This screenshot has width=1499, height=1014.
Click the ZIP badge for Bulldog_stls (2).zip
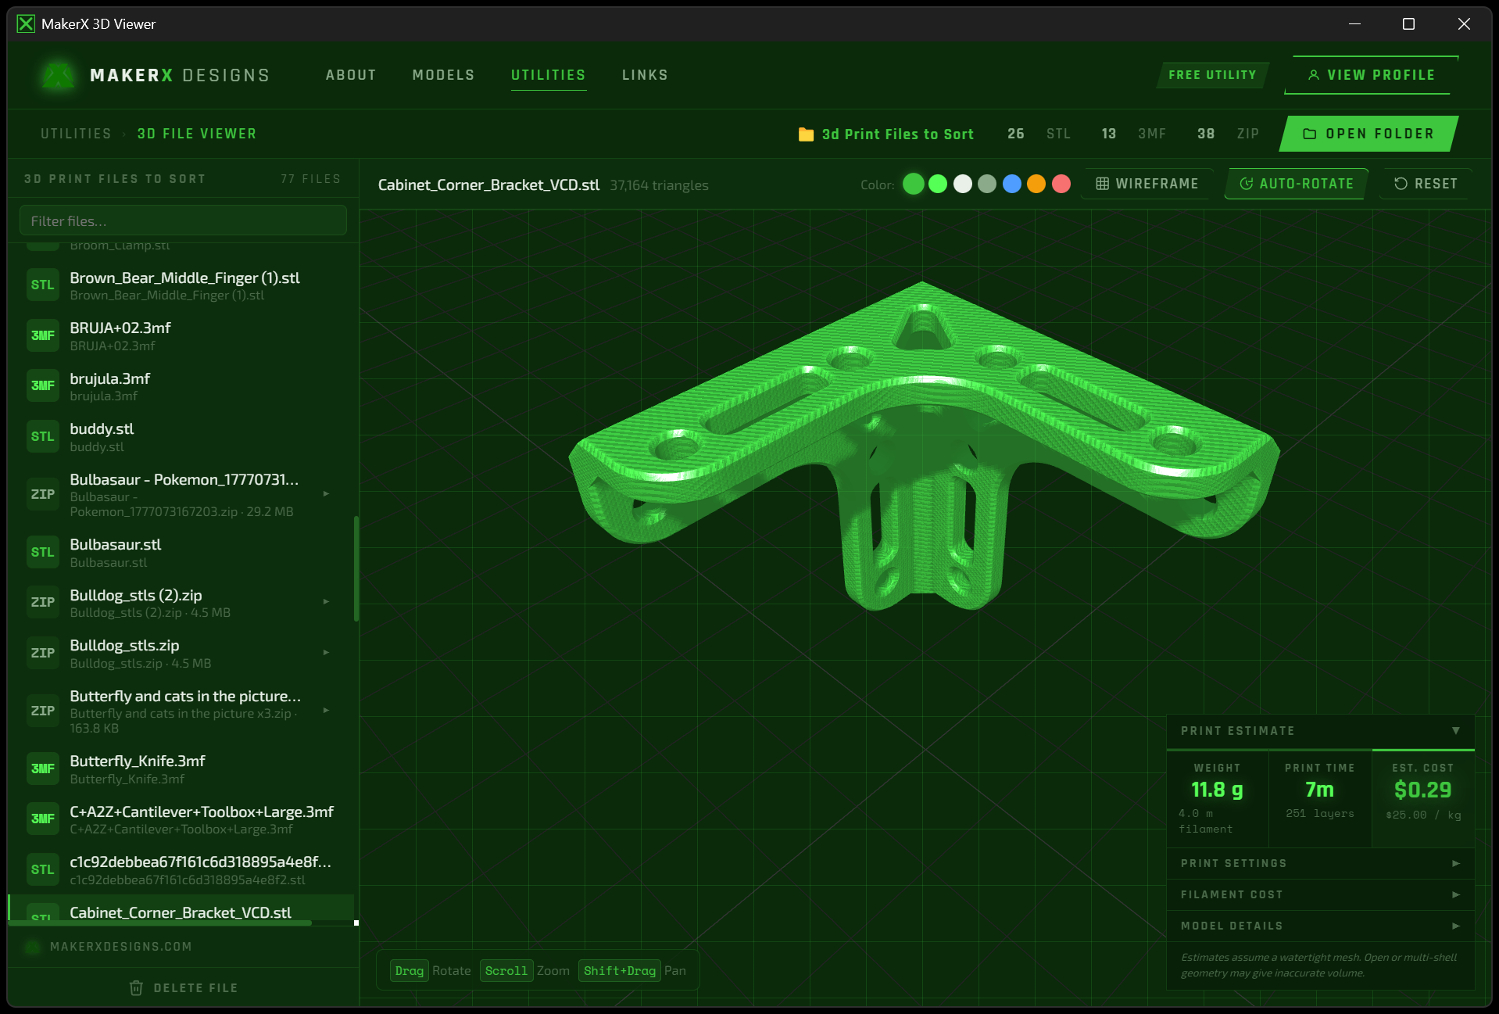click(x=43, y=602)
